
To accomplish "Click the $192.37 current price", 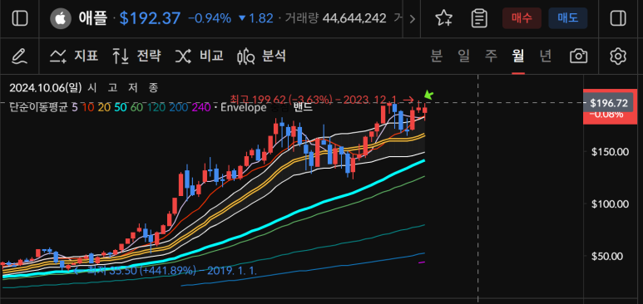I will click(150, 18).
